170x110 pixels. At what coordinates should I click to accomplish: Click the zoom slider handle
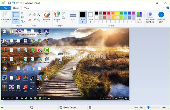149,107
